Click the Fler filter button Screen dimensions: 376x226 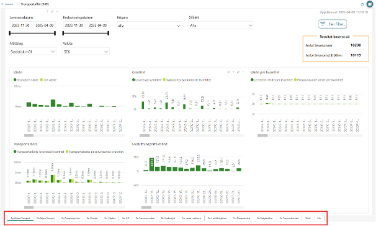333,24
